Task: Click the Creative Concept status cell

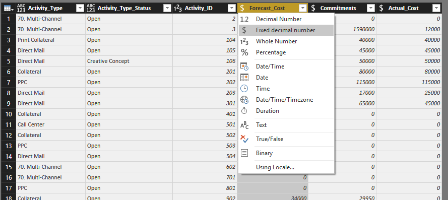Action: point(129,61)
